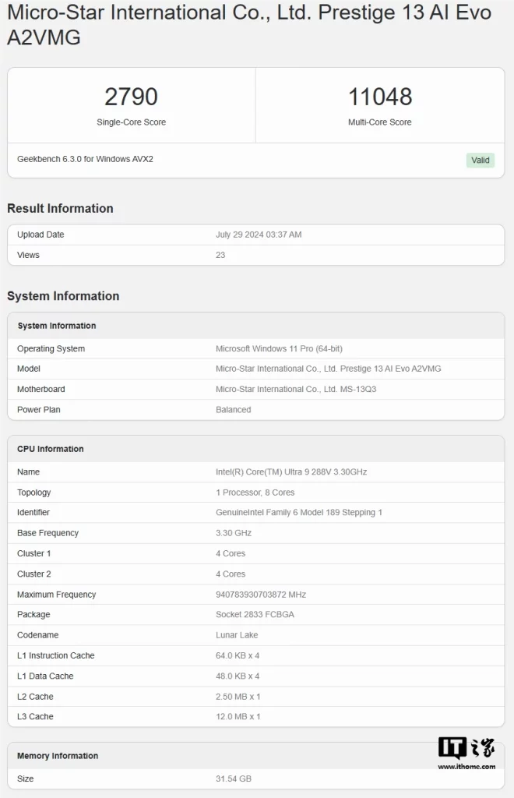Click the Memory Information table header
The image size is (514, 798).
click(58, 756)
